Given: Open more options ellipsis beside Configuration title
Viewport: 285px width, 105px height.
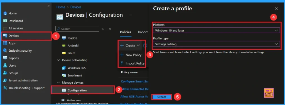Looking at the screenshot, I should (130, 15).
